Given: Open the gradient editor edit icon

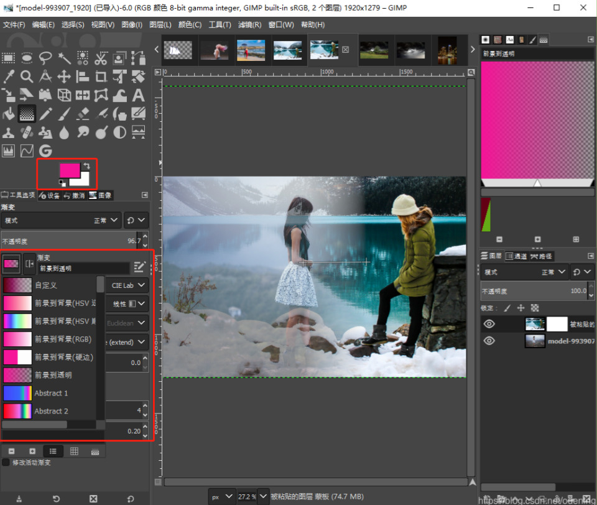Looking at the screenshot, I should 139,267.
